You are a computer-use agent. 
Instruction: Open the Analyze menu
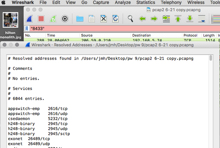[x=123, y=2]
